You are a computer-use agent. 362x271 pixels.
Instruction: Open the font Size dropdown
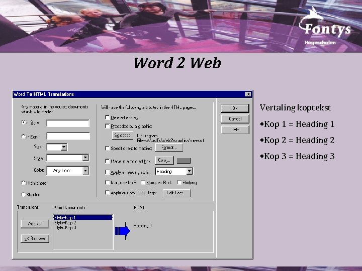point(64,147)
